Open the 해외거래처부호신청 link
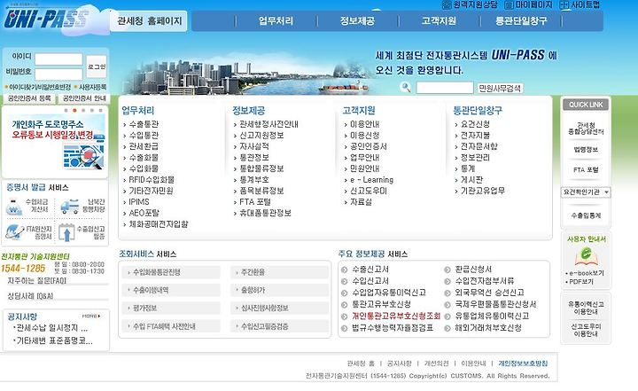This screenshot has height=391, width=638. (488, 328)
